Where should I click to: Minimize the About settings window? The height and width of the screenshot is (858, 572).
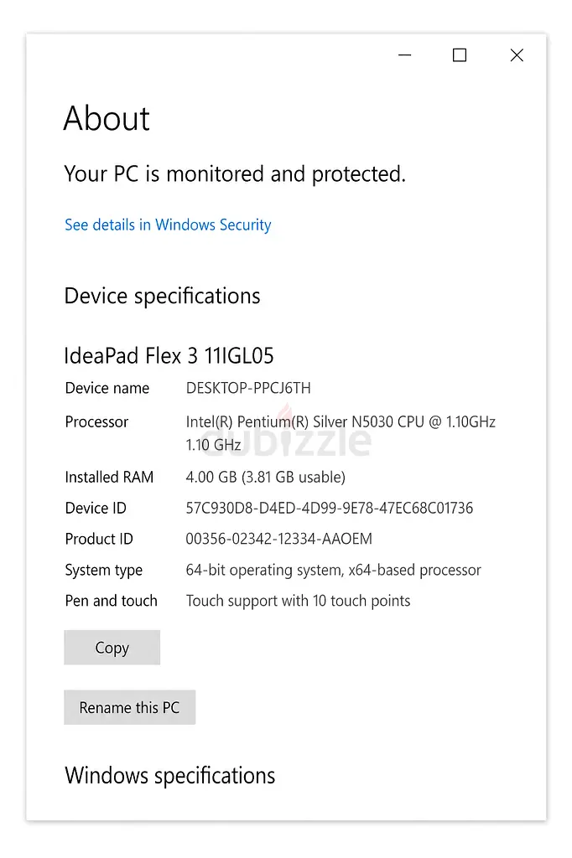pos(405,55)
